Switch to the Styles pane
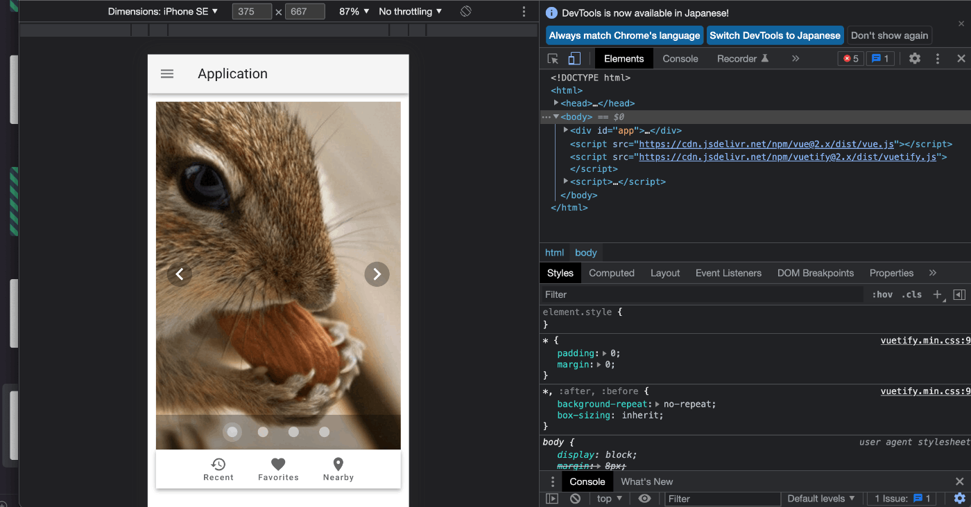Image resolution: width=971 pixels, height=507 pixels. click(x=560, y=273)
